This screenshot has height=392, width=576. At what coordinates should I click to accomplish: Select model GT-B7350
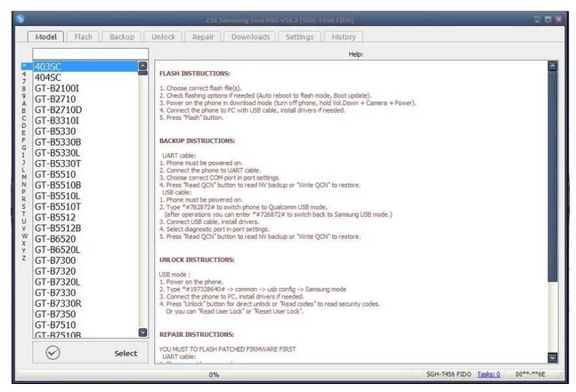click(86, 315)
